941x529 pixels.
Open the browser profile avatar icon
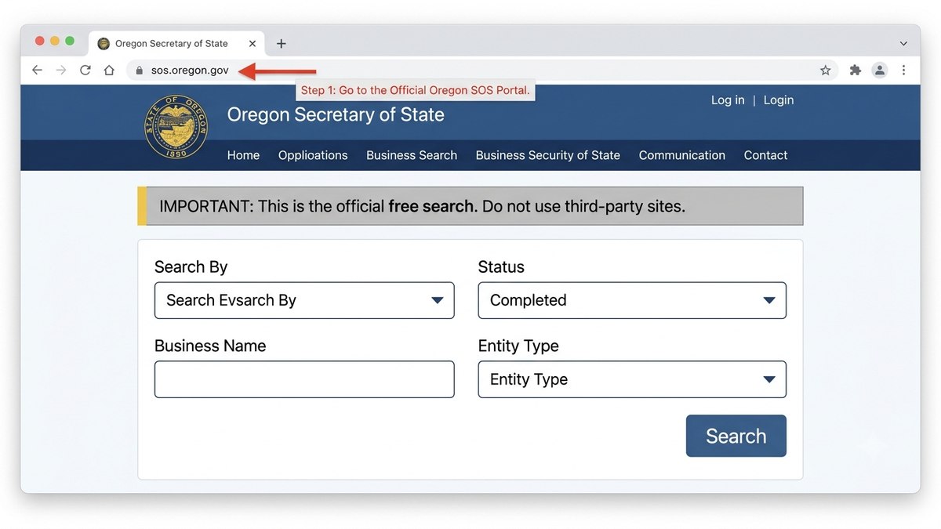(x=880, y=70)
